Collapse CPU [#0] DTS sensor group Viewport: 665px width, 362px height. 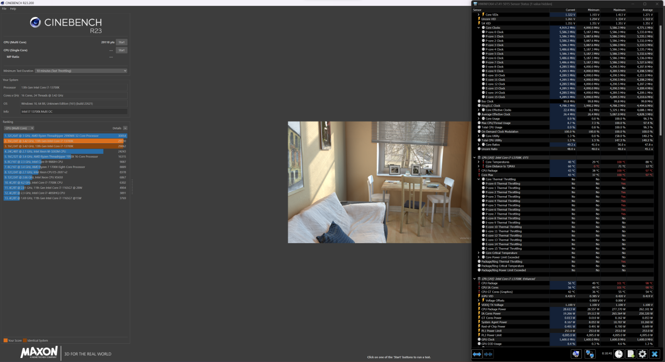coord(475,158)
